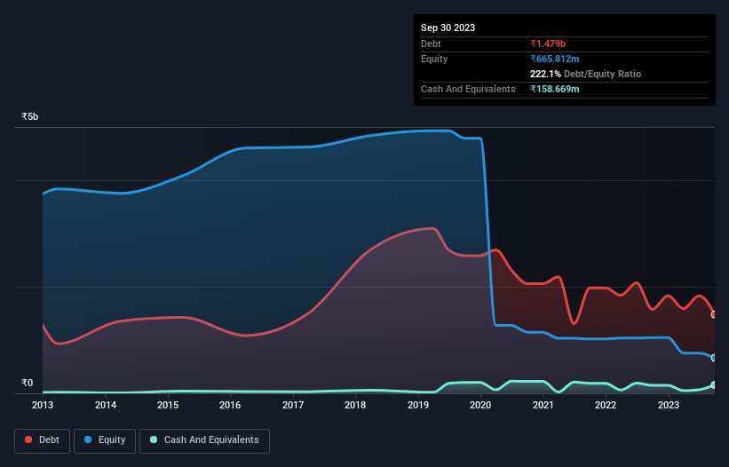
Task: Click the 2015 x-axis label
Action: click(x=168, y=405)
